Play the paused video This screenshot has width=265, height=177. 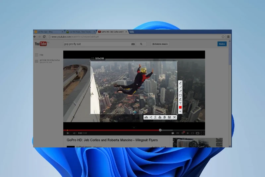coord(68,133)
